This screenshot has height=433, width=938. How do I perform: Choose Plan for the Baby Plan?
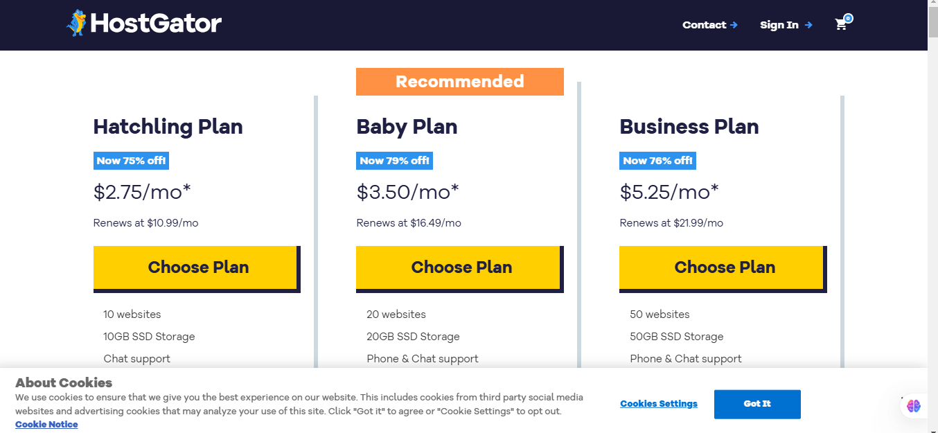tap(459, 267)
